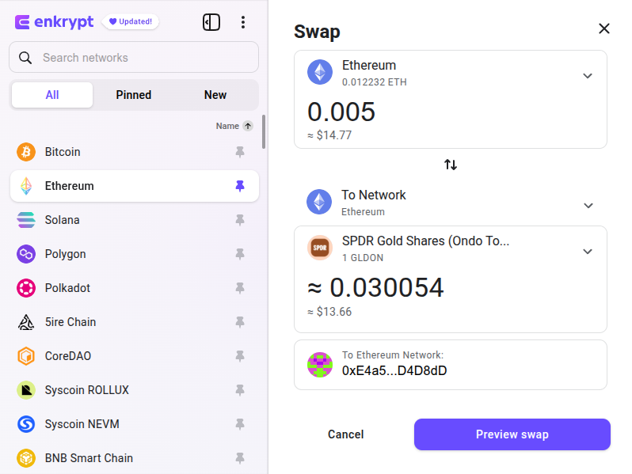Click the To Ethereum Network address 0xE4a5...D4D8dD
This screenshot has height=474, width=632.
(394, 370)
